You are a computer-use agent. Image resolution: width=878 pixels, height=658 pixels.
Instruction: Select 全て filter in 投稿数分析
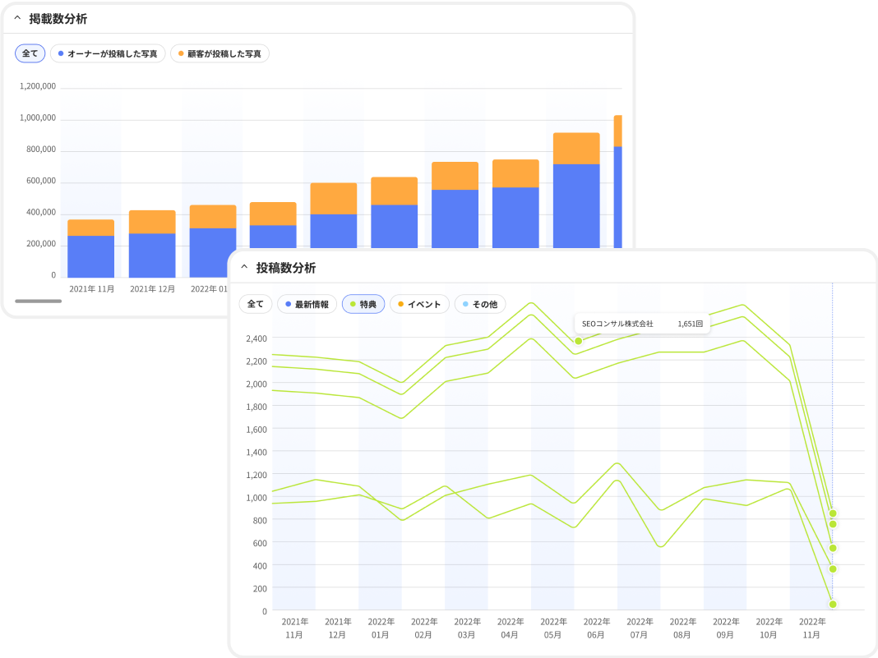click(256, 304)
